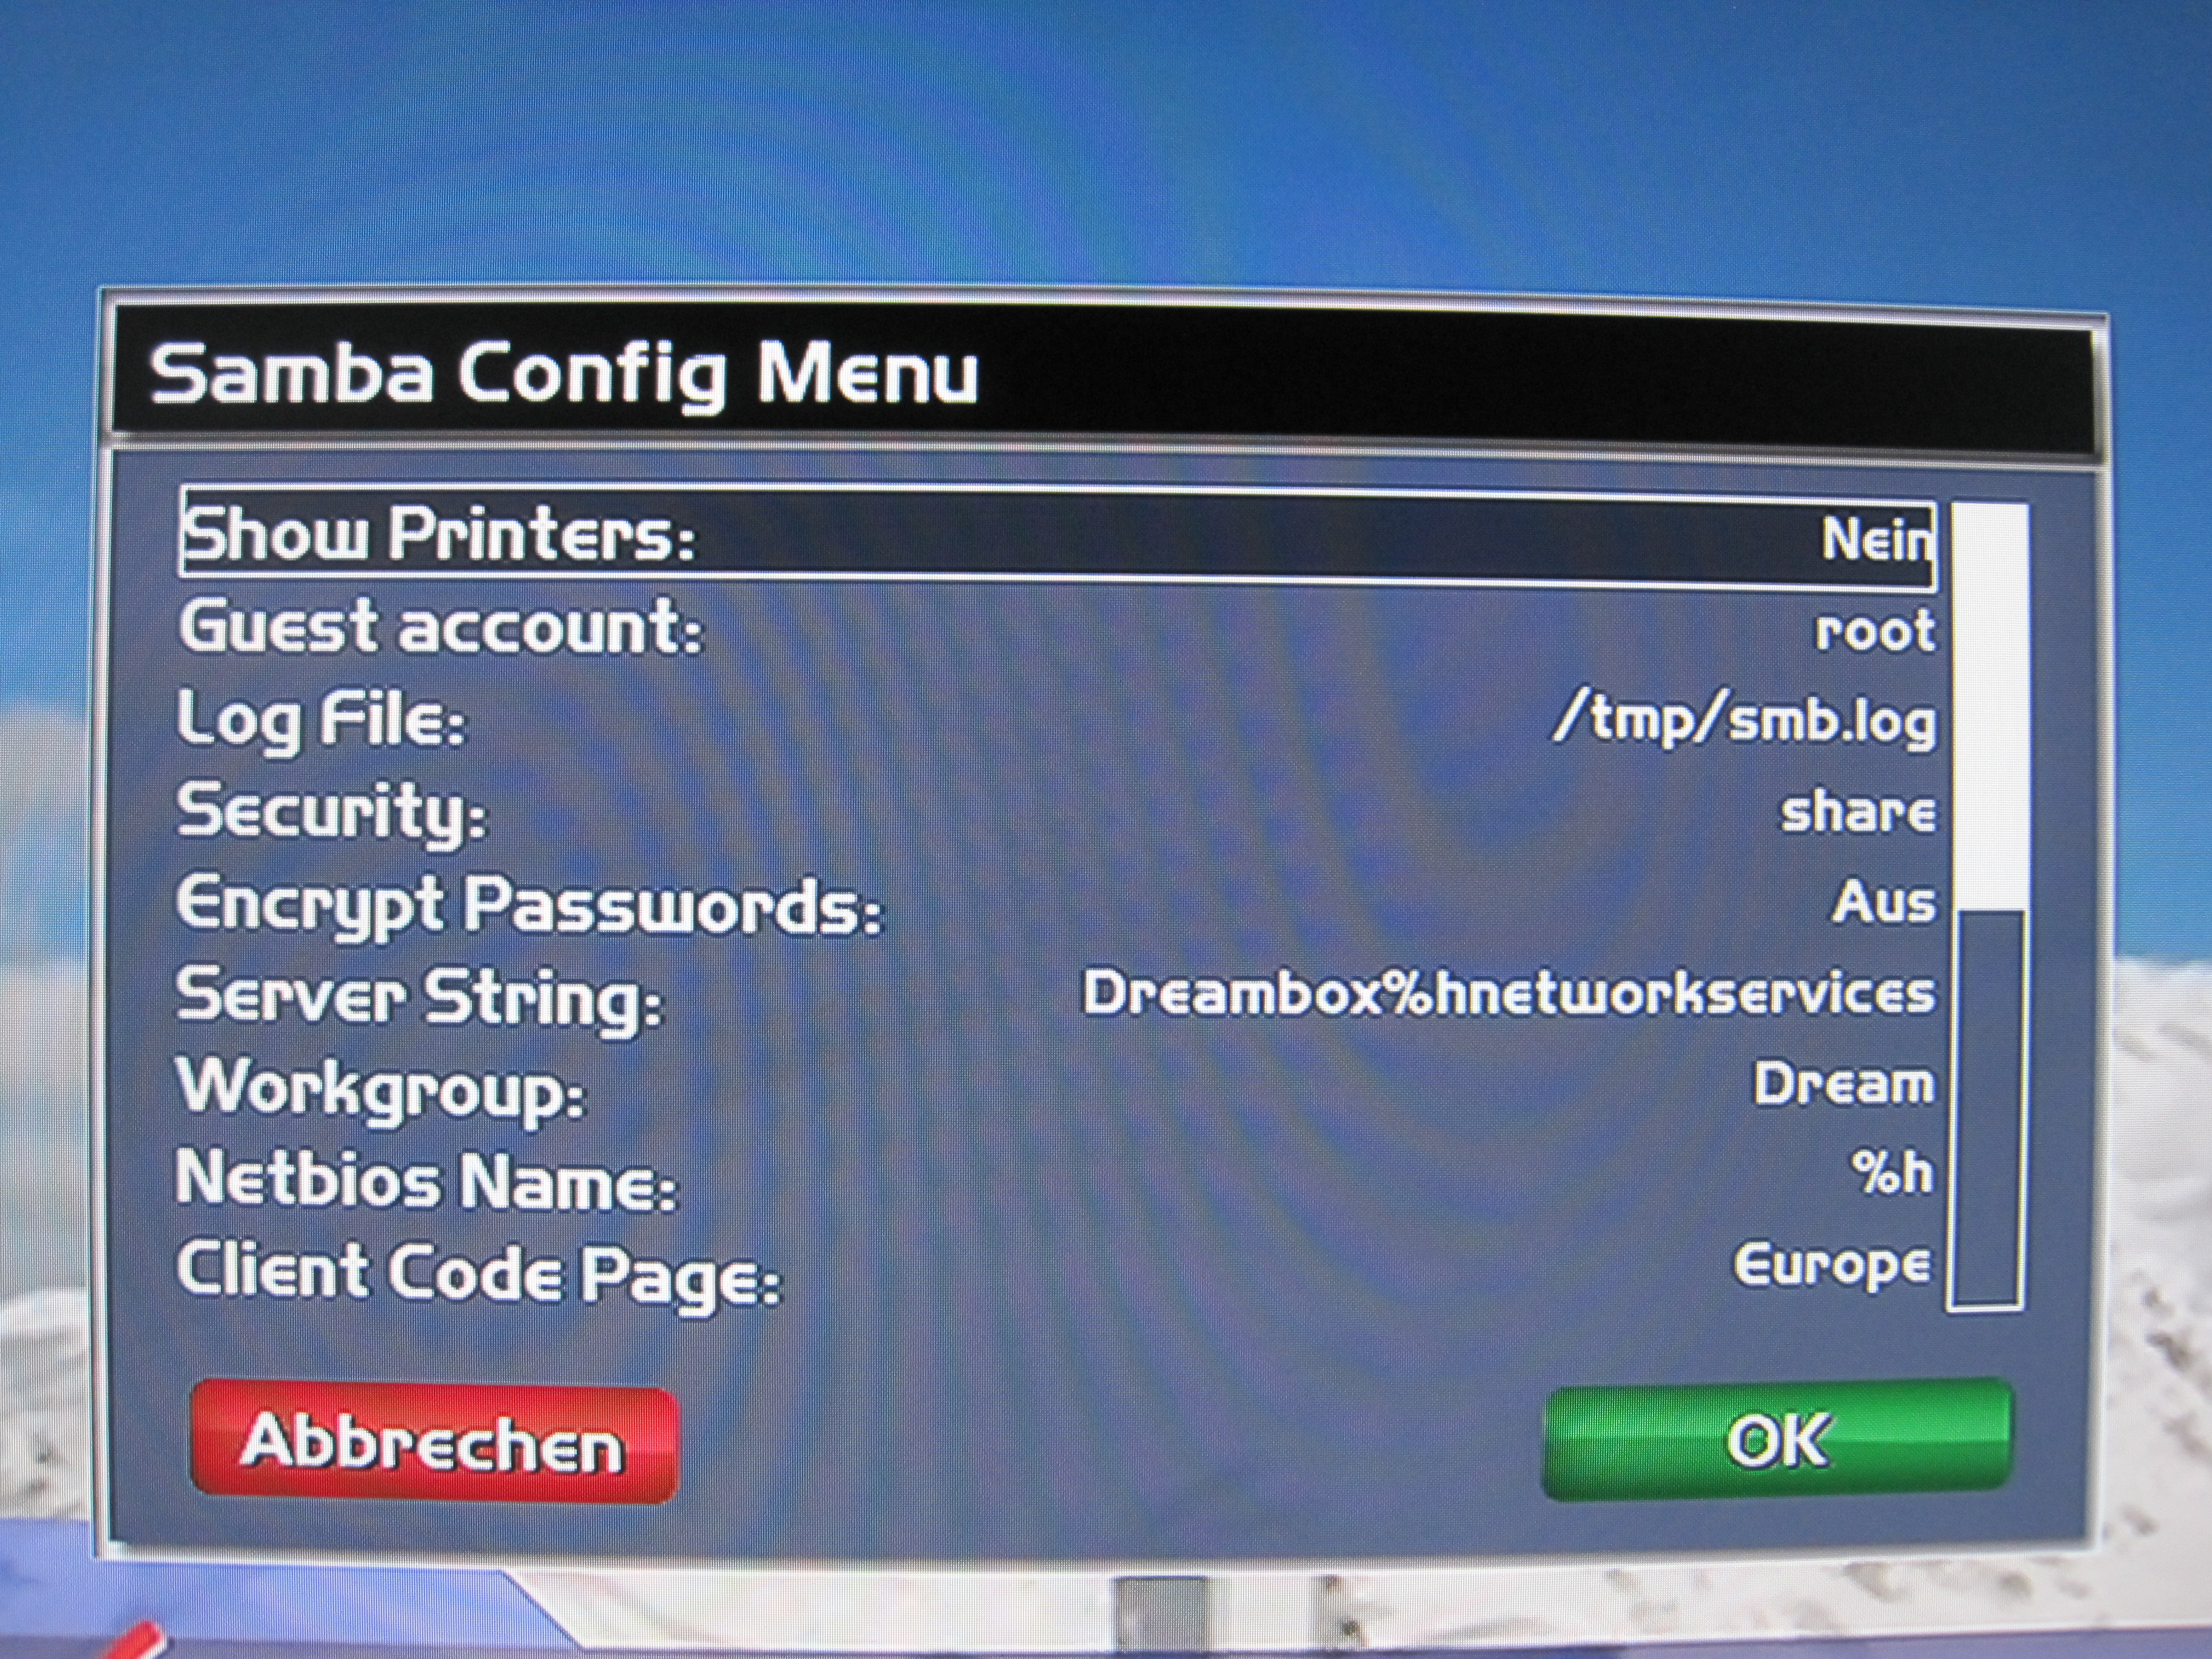Toggle Encrypt Passwords Aus setting
Viewport: 2212px width, 1659px height.
1884,903
